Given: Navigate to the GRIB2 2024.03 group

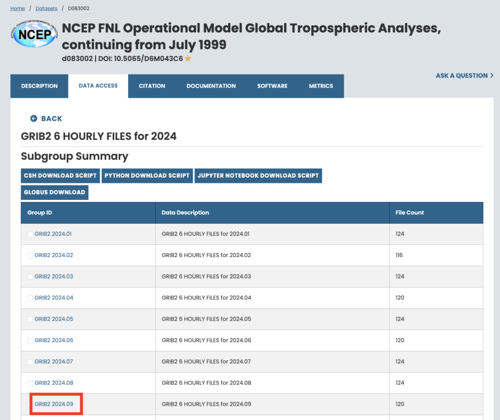Looking at the screenshot, I should click(x=54, y=276).
